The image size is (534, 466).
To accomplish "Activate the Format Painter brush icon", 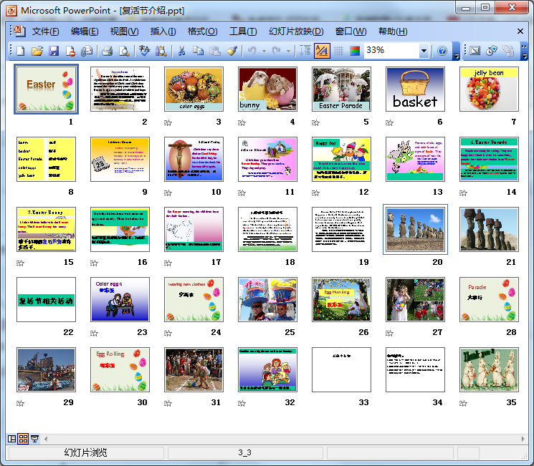I will [x=232, y=51].
